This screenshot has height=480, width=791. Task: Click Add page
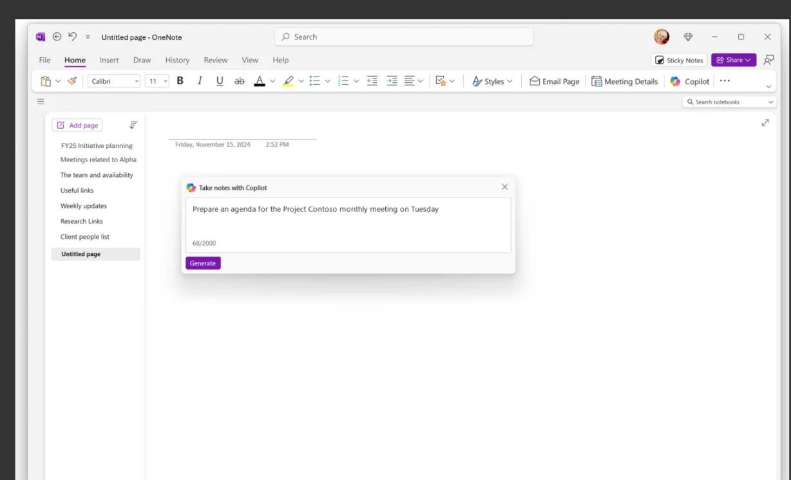point(77,125)
